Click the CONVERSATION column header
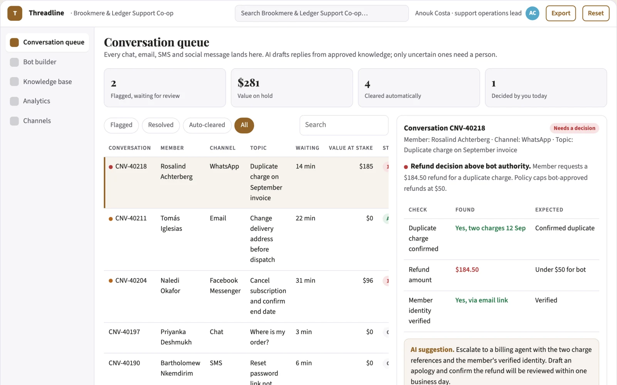Image resolution: width=617 pixels, height=385 pixels. [x=130, y=148]
